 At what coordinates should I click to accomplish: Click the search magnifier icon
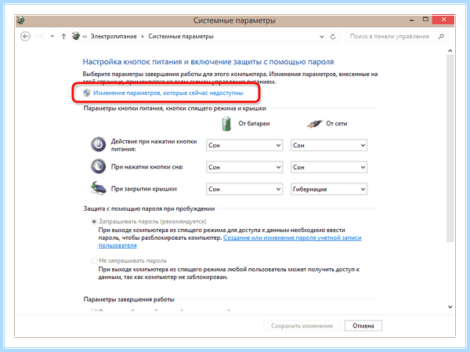click(441, 37)
